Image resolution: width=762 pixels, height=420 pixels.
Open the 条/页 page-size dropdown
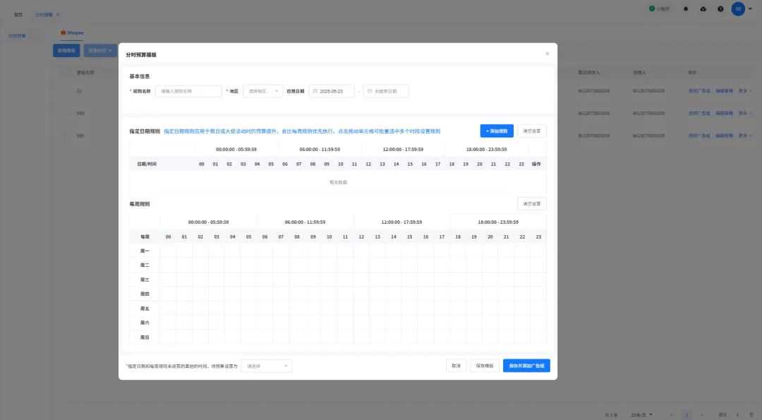[x=642, y=414]
